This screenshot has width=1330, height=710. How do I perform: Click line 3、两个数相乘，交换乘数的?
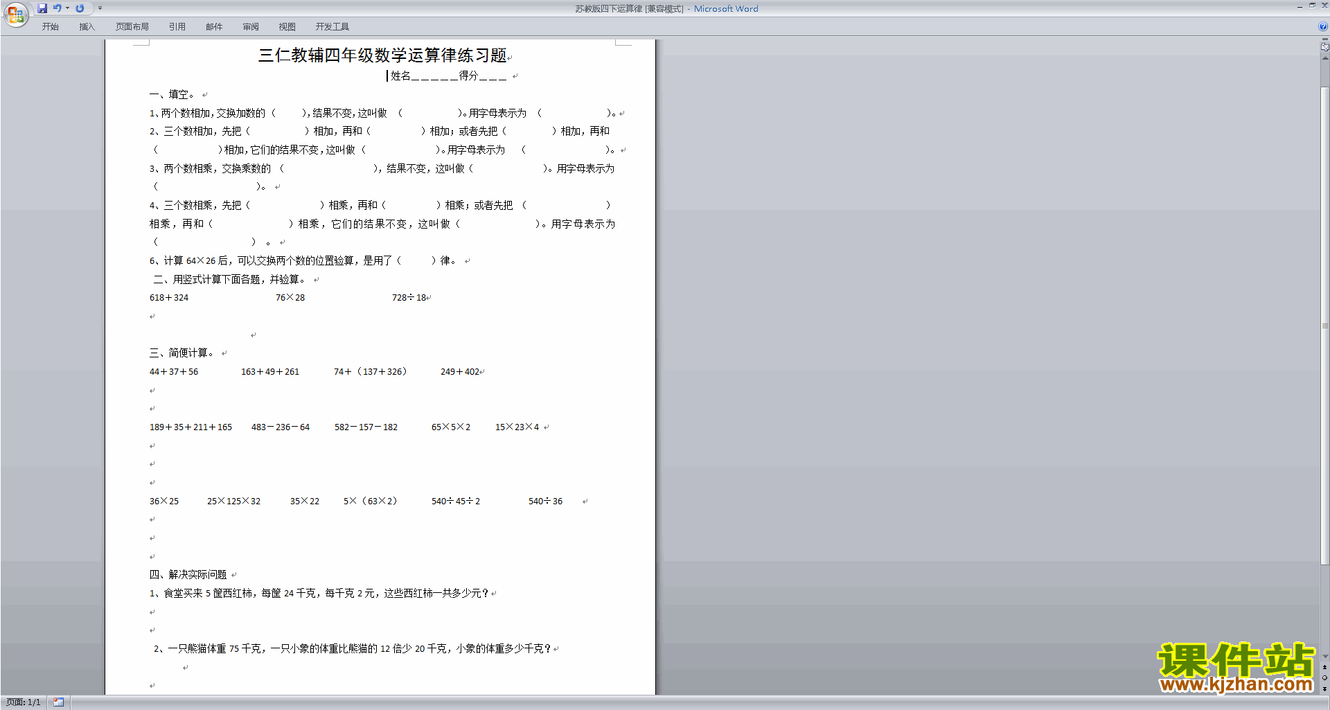point(382,169)
